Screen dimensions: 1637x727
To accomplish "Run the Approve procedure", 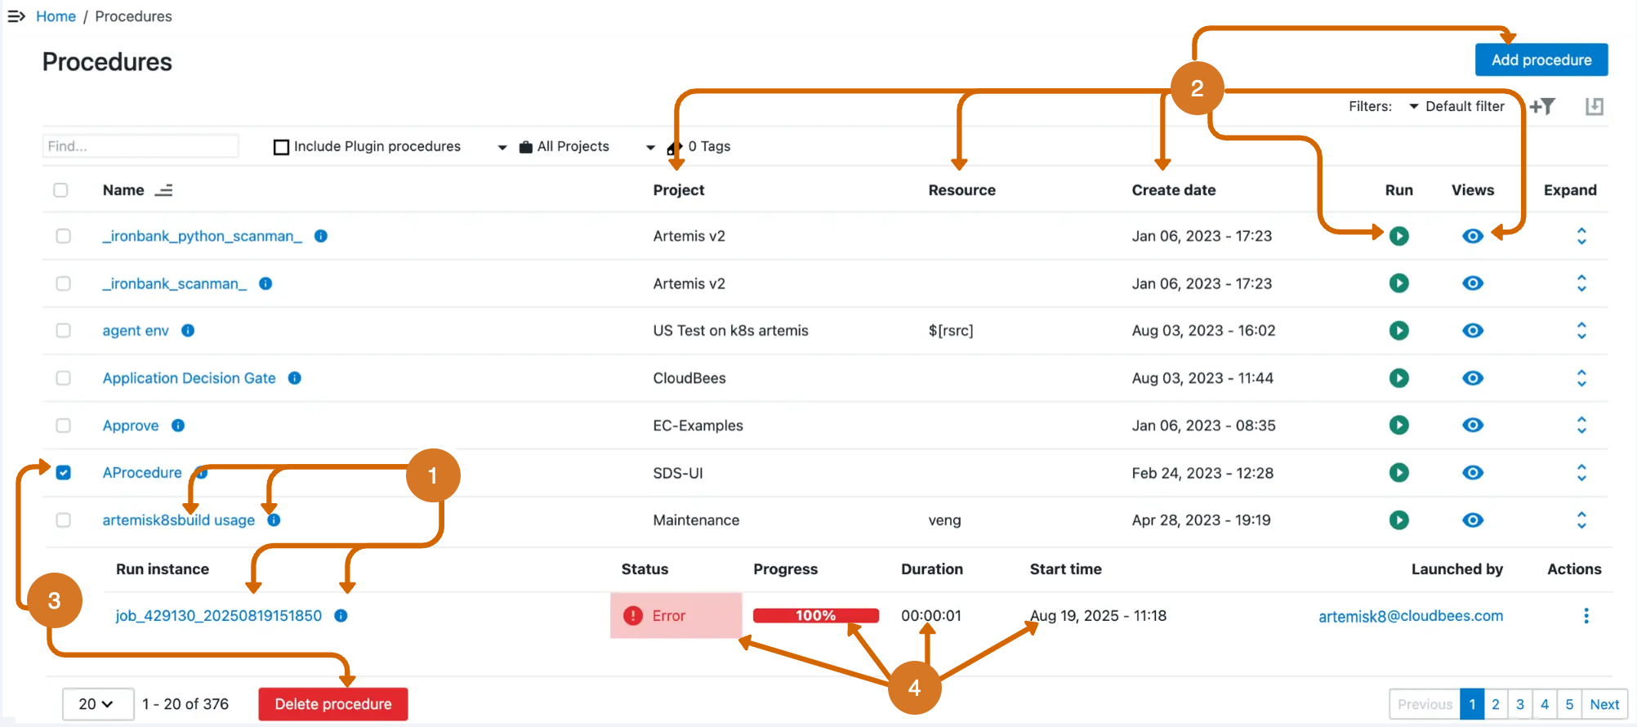I will pyautogui.click(x=1398, y=426).
